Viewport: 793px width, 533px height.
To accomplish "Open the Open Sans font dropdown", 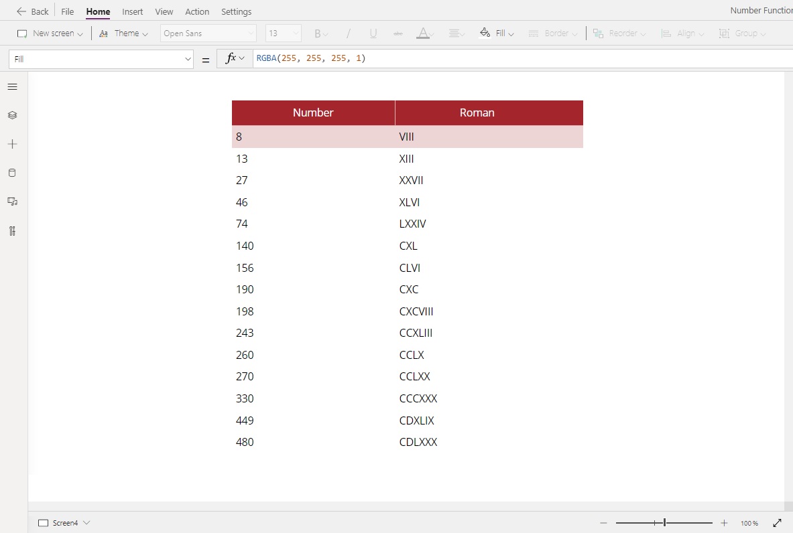I will (x=208, y=33).
